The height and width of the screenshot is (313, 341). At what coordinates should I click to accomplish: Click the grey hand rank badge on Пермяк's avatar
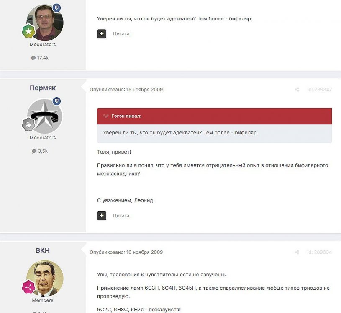[28, 124]
